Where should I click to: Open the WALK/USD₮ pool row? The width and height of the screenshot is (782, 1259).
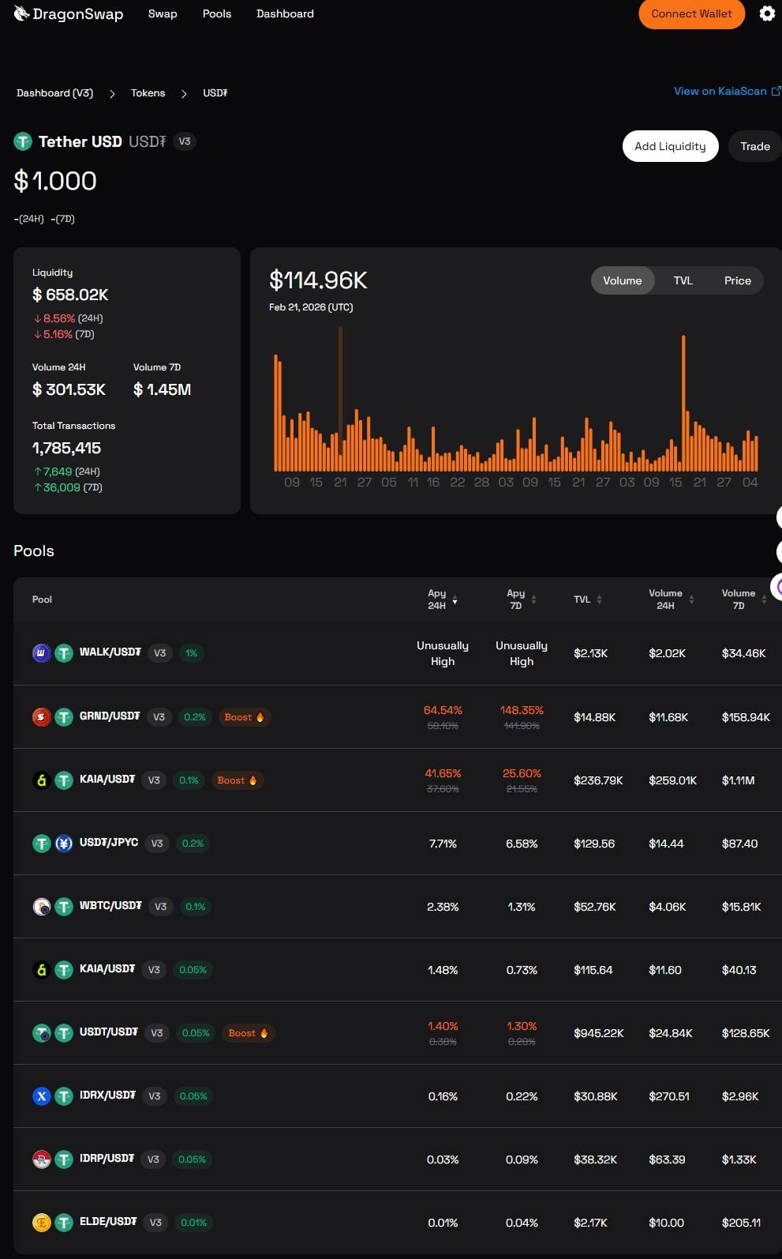click(x=397, y=653)
